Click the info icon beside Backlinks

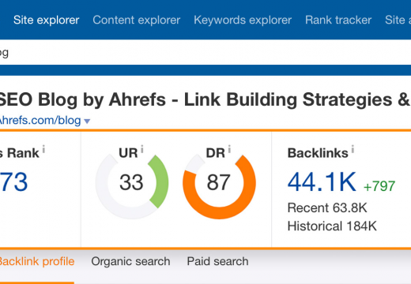point(353,149)
